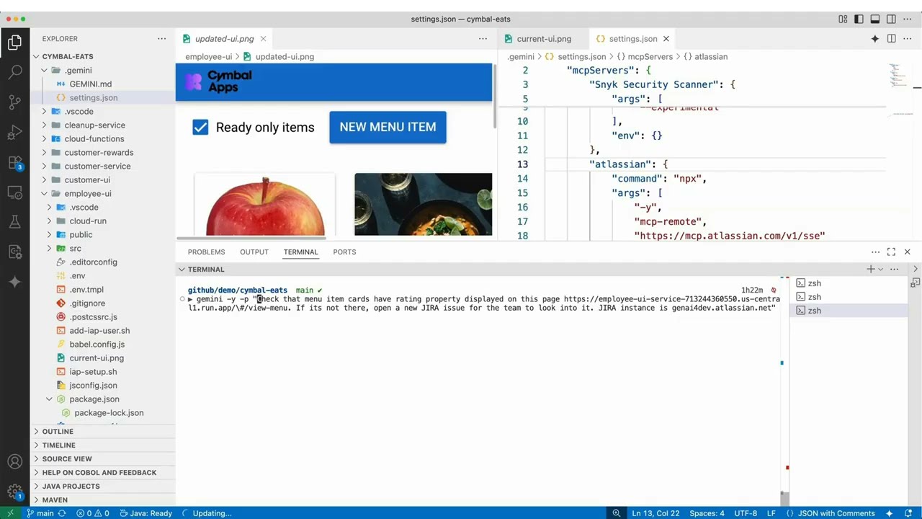The width and height of the screenshot is (922, 519).
Task: Open the Manage gear icon
Action: (14, 492)
